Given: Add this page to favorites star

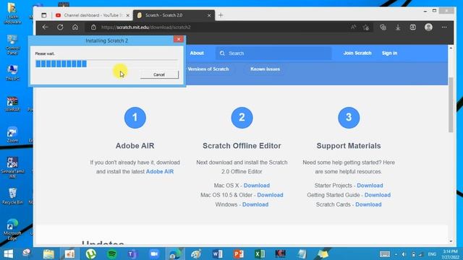Looking at the screenshot, I should pyautogui.click(x=366, y=27).
